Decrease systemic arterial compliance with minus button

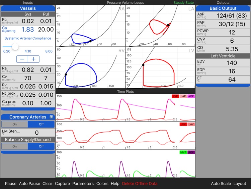22,59
